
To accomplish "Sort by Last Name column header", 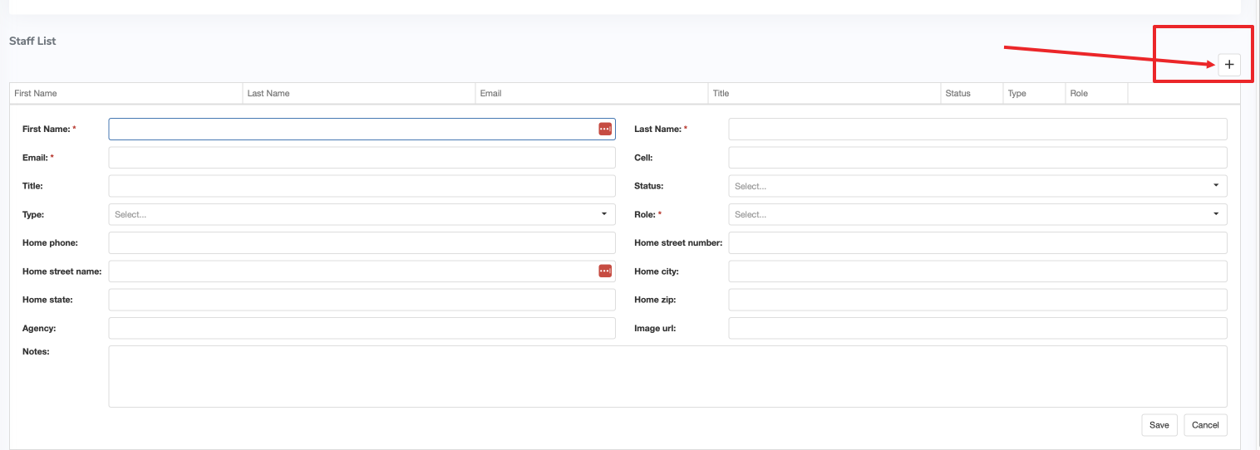I will (x=358, y=93).
